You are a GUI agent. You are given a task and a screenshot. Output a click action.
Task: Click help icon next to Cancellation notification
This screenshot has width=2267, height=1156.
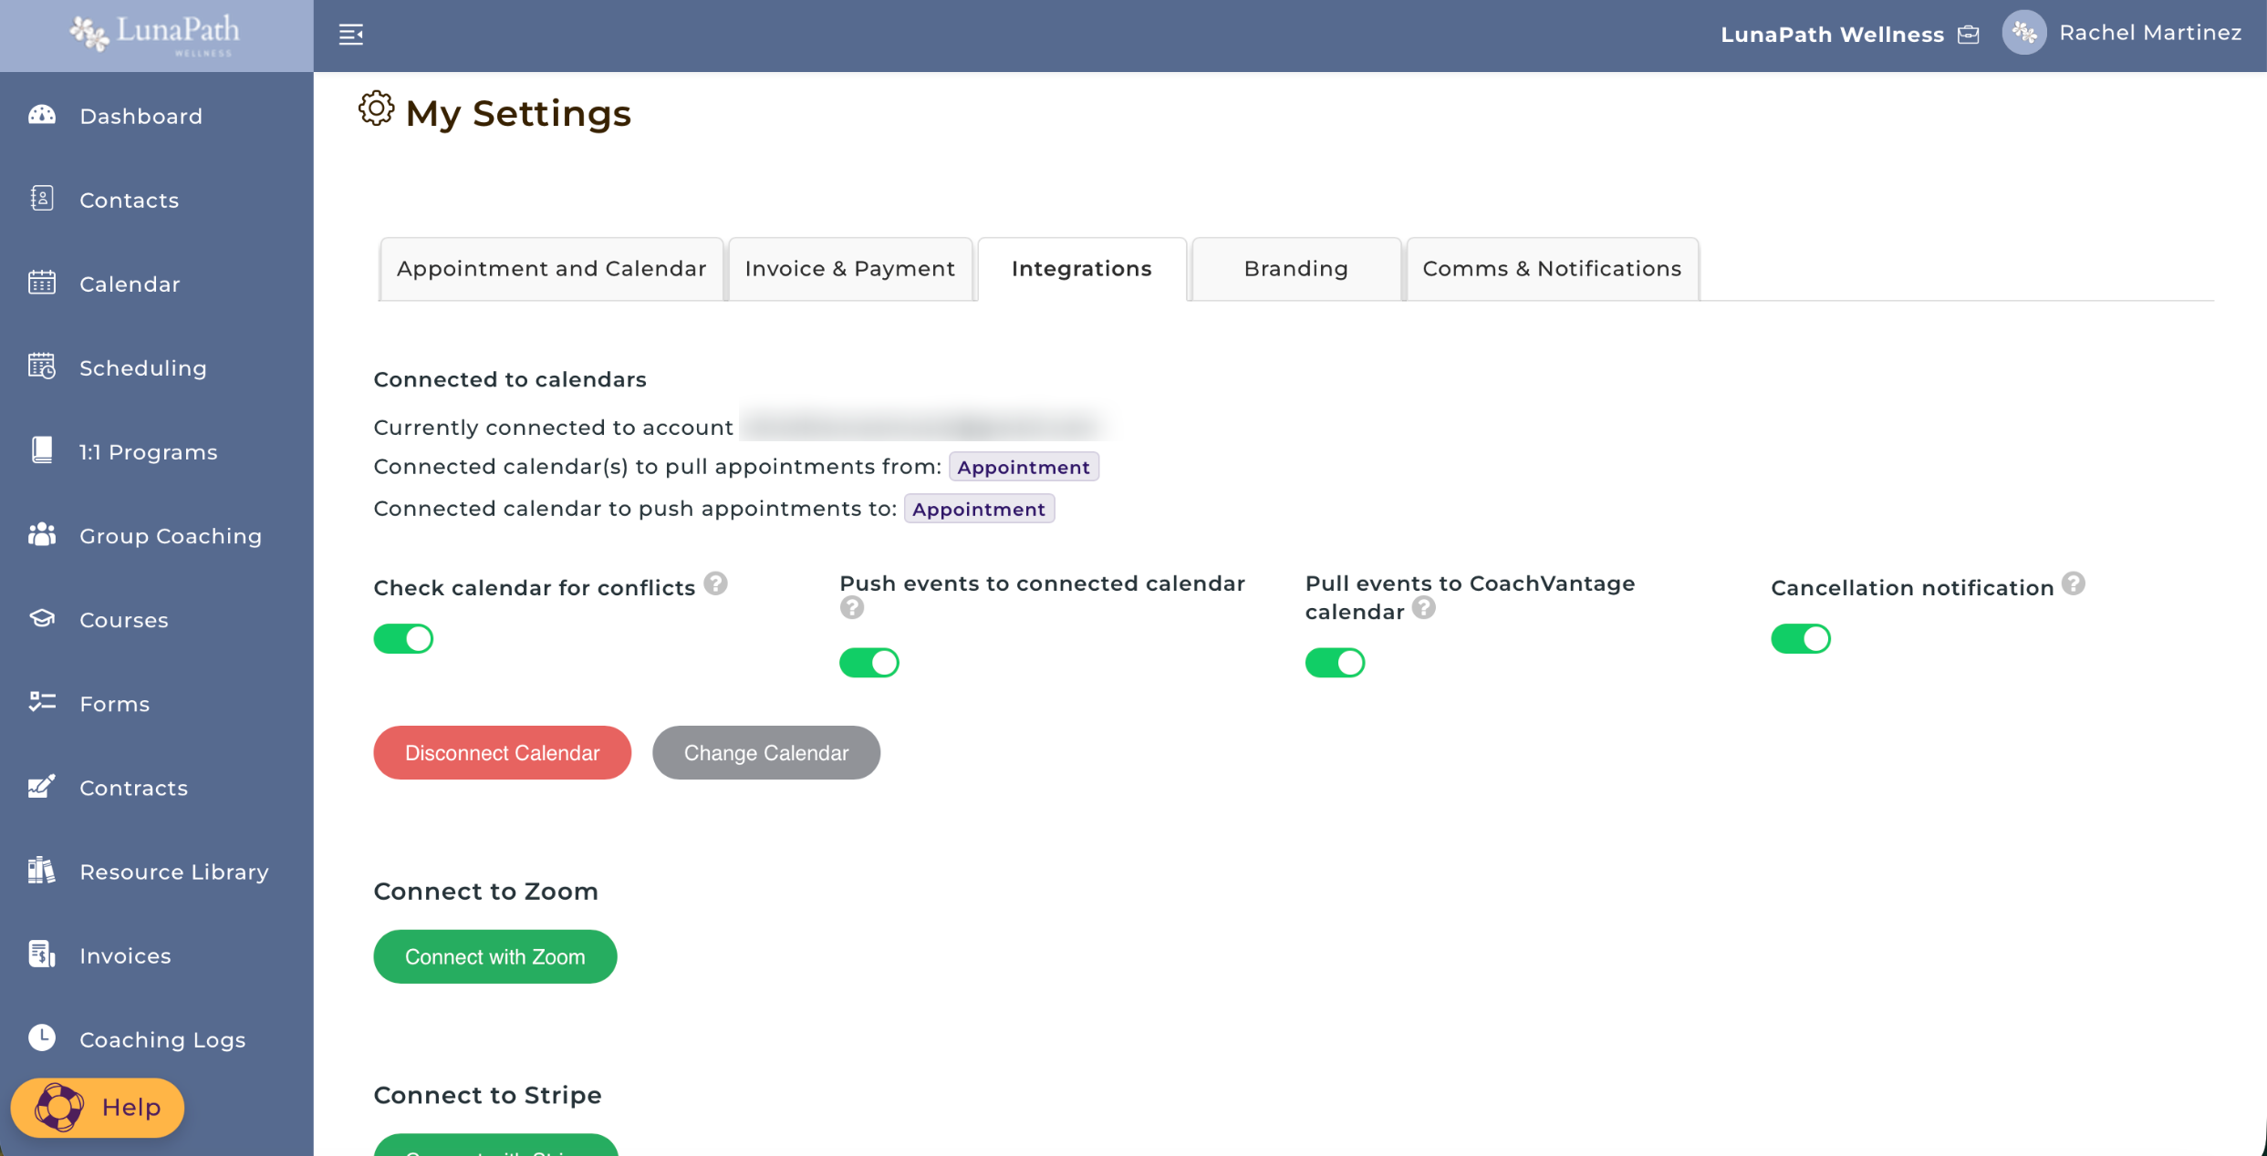click(2073, 583)
